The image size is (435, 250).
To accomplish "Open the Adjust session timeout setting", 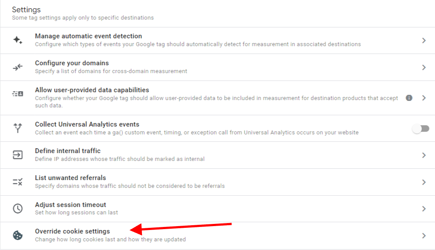I will [x=218, y=209].
